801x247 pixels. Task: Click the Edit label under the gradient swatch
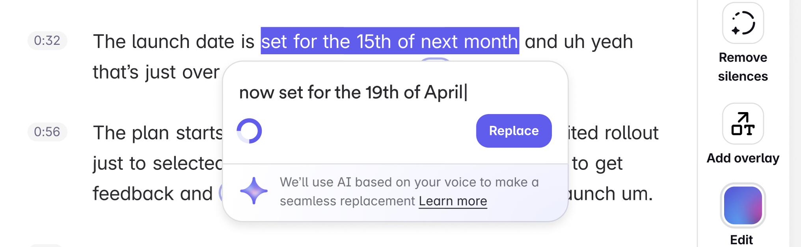(x=743, y=239)
